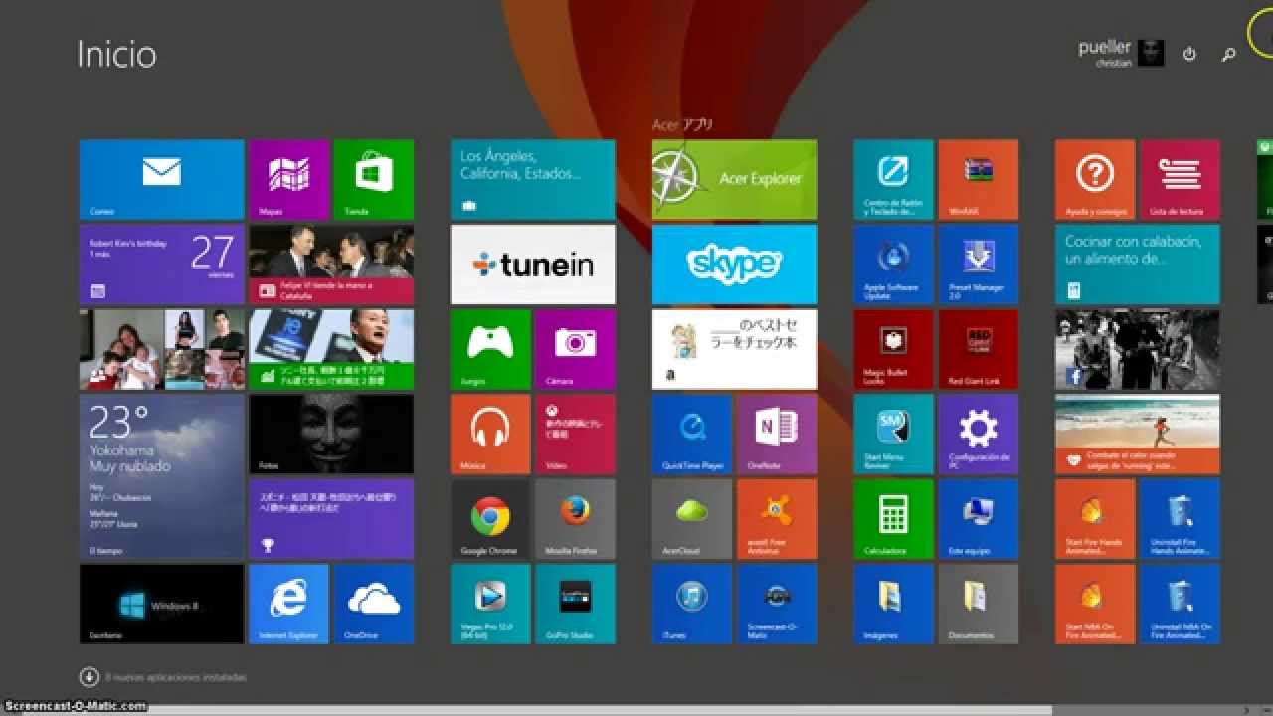Open the TuneIn radio tile

pos(533,265)
